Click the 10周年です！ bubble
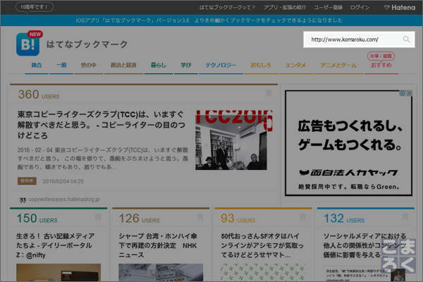The height and width of the screenshot is (282, 423). point(35,7)
